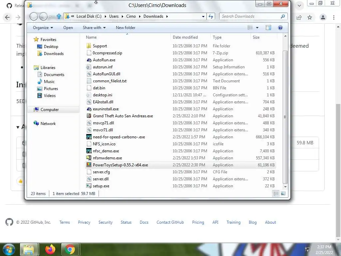341x256 pixels.
Task: Click the scroll-down arrow of file list
Action: point(285,187)
